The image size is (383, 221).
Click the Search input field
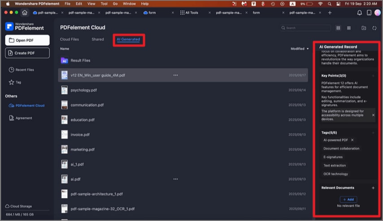pyautogui.click(x=305, y=28)
